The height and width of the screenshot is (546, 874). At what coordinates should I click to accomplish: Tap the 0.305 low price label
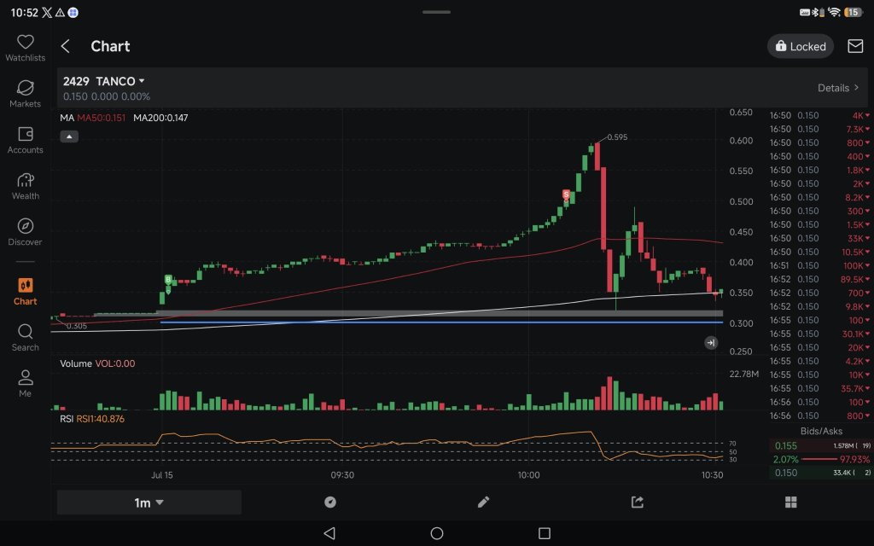pos(77,326)
